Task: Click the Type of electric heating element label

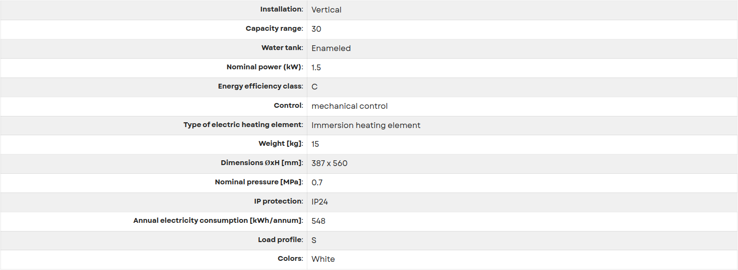Action: pos(243,125)
